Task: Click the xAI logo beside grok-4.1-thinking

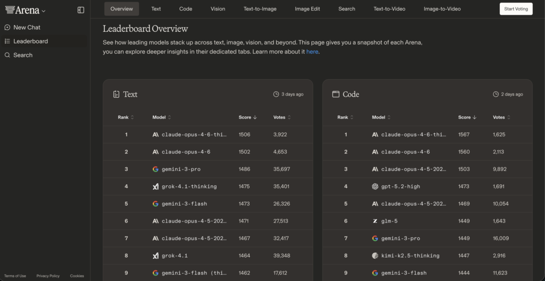Action: (155, 186)
